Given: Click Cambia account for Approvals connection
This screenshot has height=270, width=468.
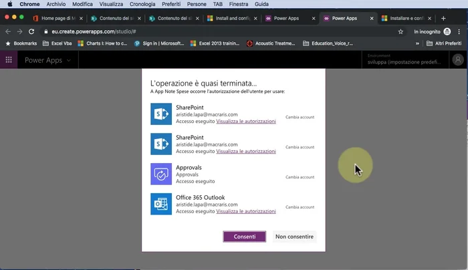Looking at the screenshot, I should click(300, 177).
